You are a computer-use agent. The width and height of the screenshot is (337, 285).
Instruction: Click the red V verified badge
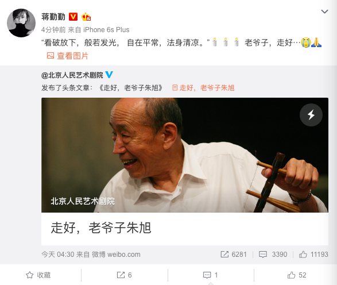coord(73,17)
